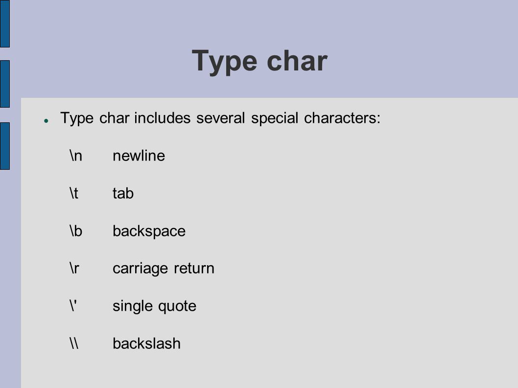Select the \\ escape sequence text
This screenshot has height=388, width=518.
click(x=74, y=343)
